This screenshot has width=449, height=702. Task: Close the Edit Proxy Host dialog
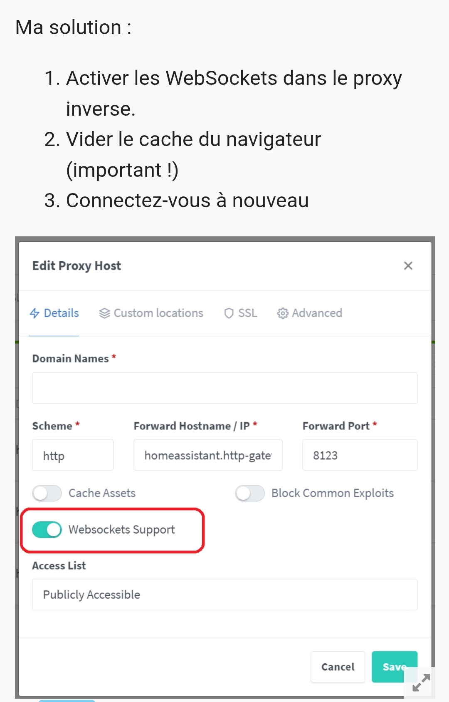click(408, 265)
